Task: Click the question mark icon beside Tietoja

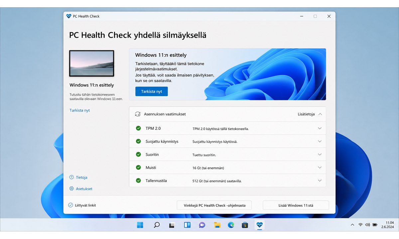Action: coord(71,177)
